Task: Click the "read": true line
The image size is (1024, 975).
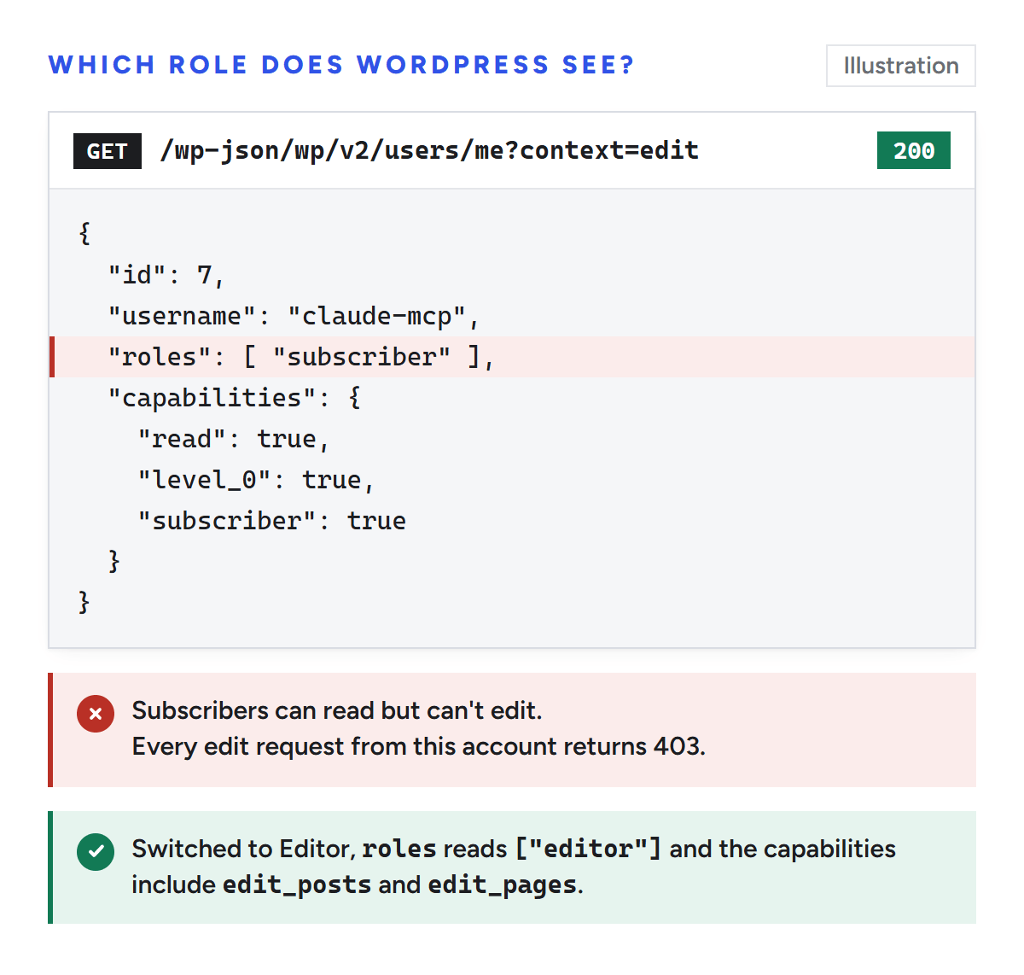Action: [x=234, y=439]
